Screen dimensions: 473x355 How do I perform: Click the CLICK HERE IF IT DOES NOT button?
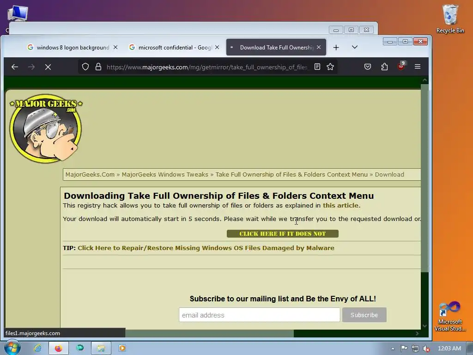tap(282, 233)
